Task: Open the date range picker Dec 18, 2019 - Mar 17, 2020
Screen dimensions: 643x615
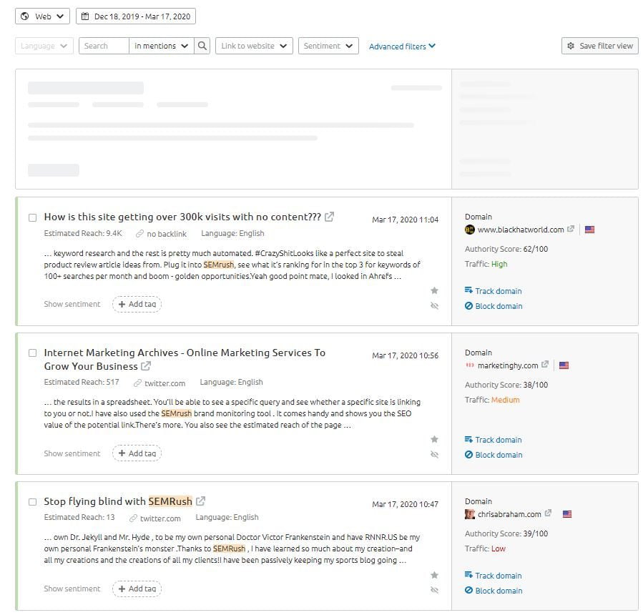Action: (x=136, y=16)
